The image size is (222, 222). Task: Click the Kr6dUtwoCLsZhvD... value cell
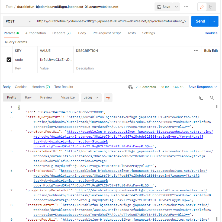56,60
